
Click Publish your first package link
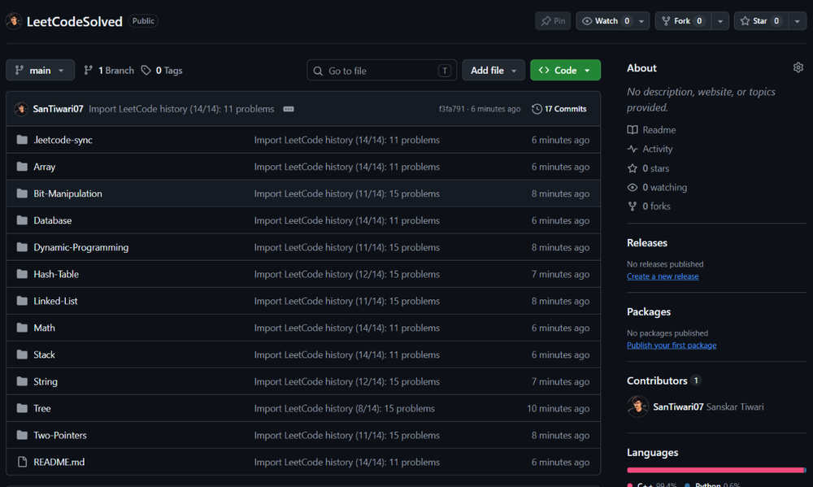(672, 346)
